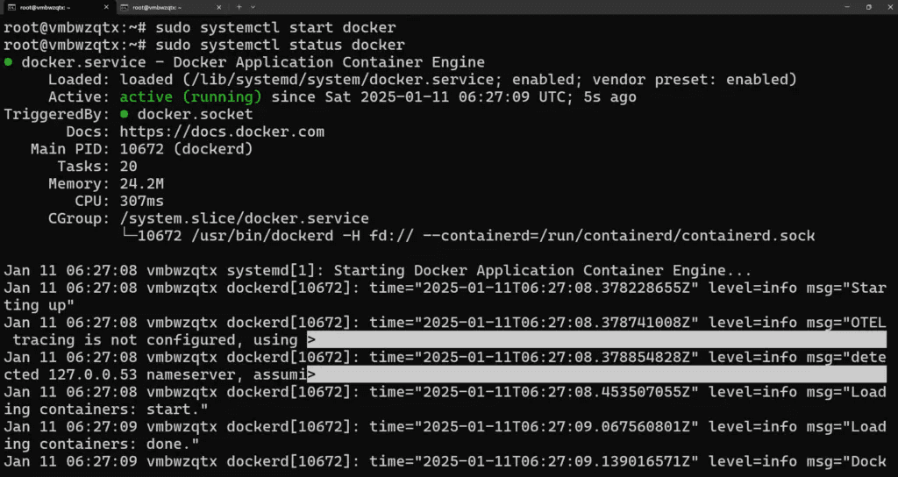Image resolution: width=898 pixels, height=477 pixels.
Task: Open a new terminal tab with plus
Action: pyautogui.click(x=239, y=7)
